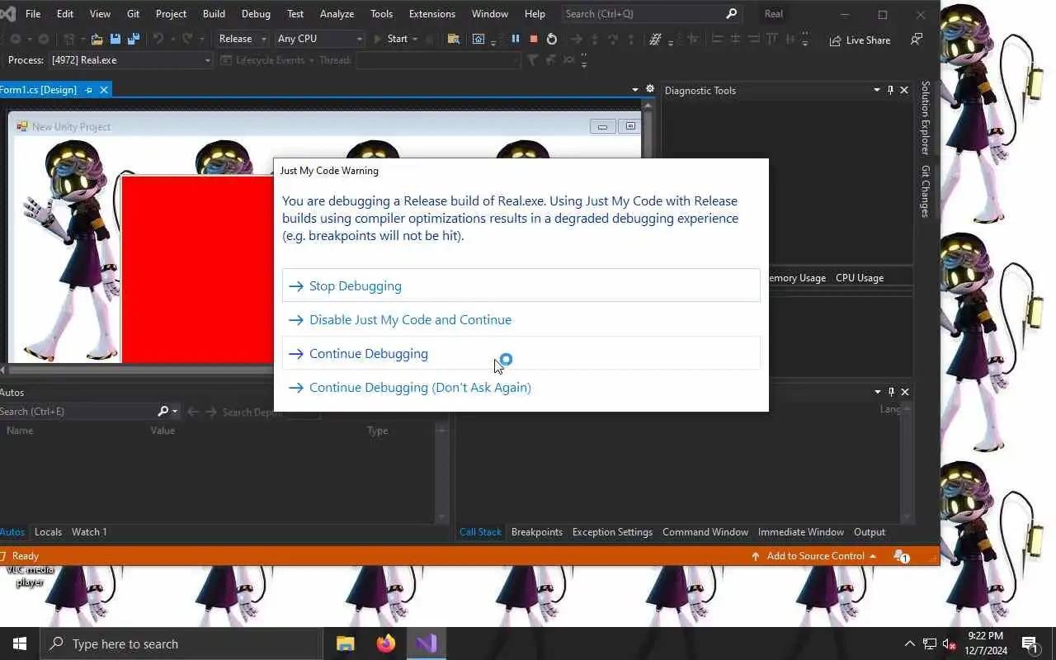Open Git Changes side tab
The height and width of the screenshot is (660, 1056).
[926, 191]
